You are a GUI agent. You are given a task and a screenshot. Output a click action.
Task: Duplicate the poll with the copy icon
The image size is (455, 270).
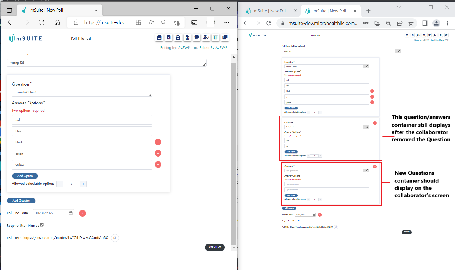[x=225, y=37]
